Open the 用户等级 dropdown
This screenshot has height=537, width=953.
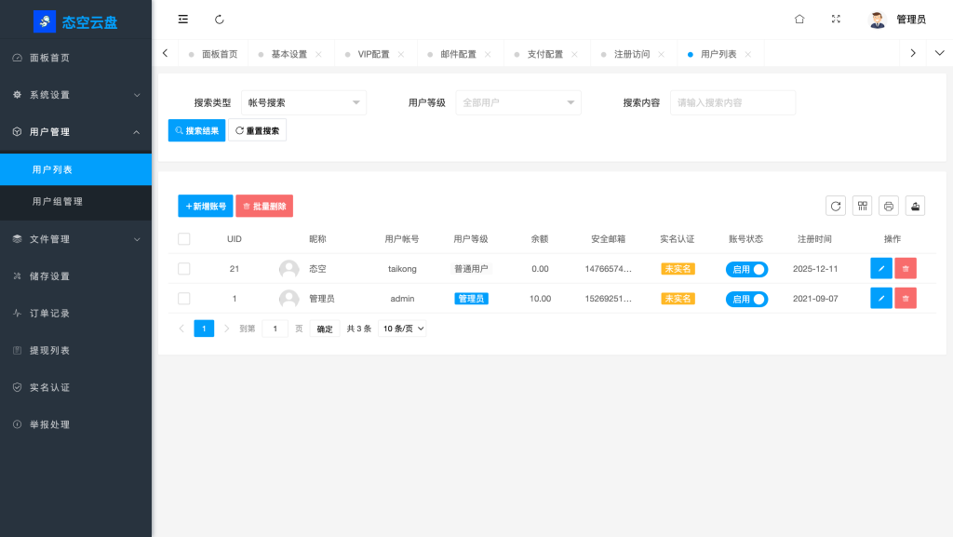tap(517, 102)
